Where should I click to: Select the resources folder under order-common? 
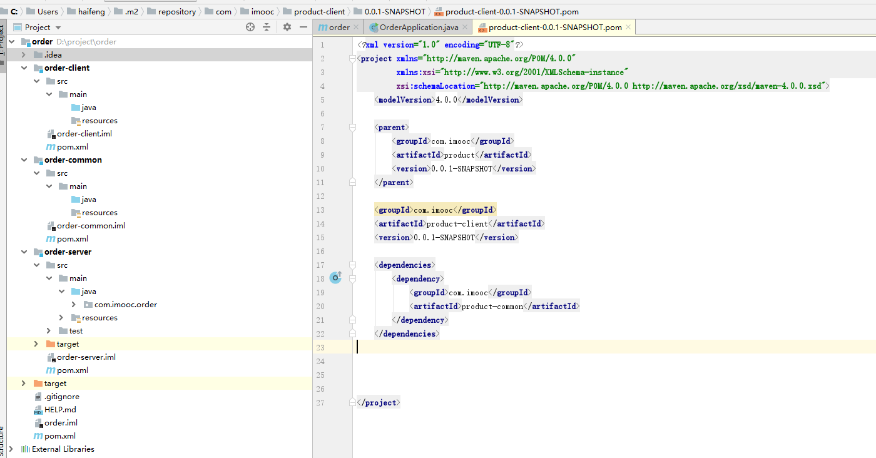(99, 213)
